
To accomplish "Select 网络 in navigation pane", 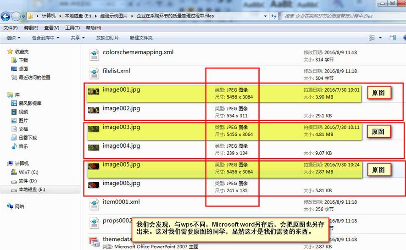I will click(x=19, y=206).
